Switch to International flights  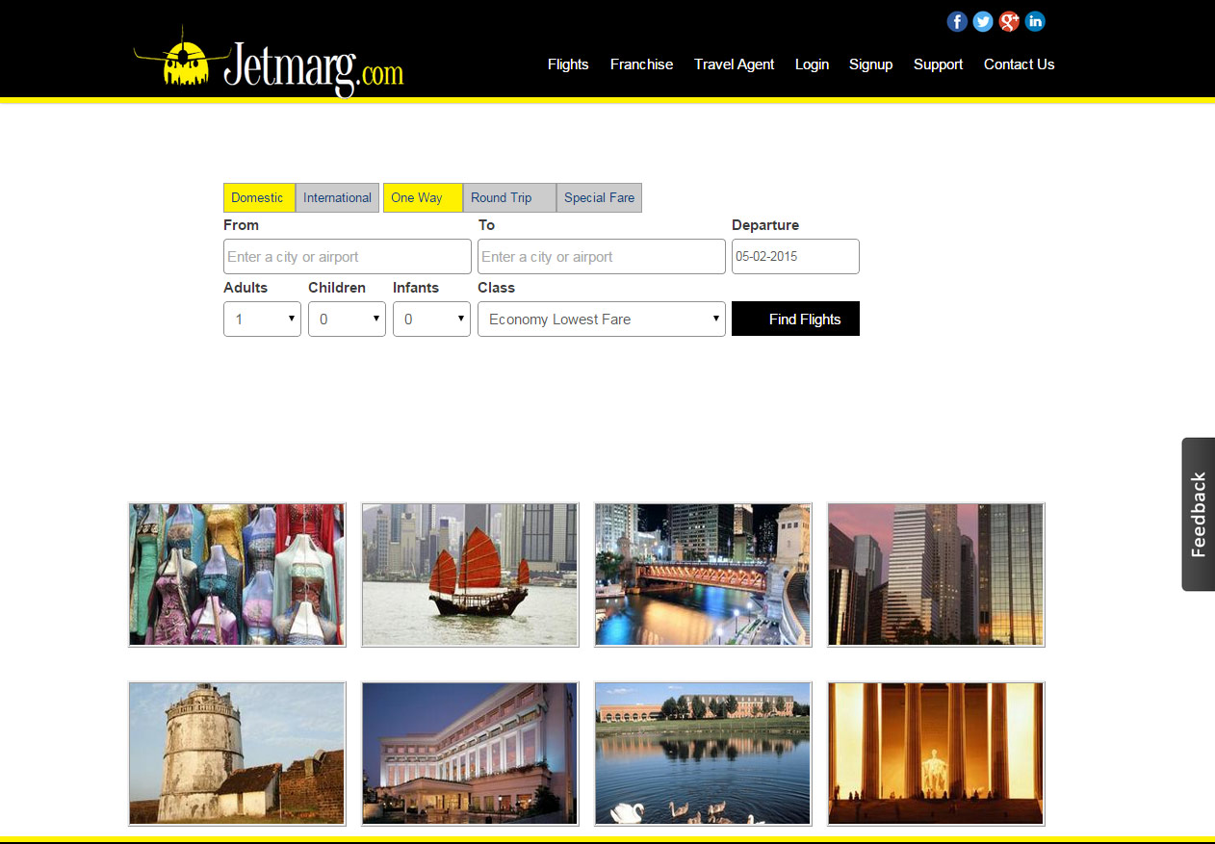tap(337, 197)
